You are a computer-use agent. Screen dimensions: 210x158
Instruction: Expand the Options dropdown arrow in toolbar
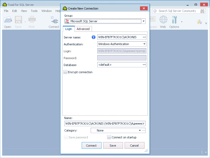(182, 22)
